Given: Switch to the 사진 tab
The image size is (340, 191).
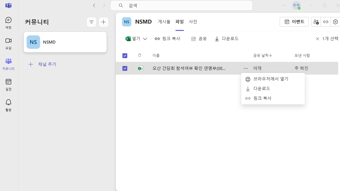Looking at the screenshot, I should click(x=193, y=22).
